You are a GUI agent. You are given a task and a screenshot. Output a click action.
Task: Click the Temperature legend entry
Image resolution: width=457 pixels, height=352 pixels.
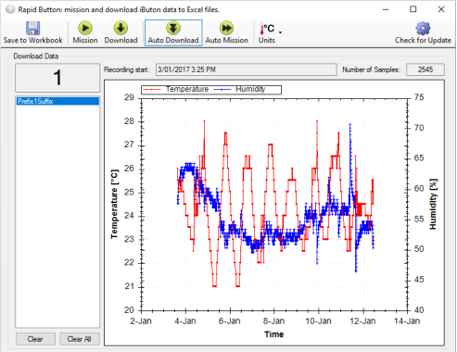(x=176, y=89)
